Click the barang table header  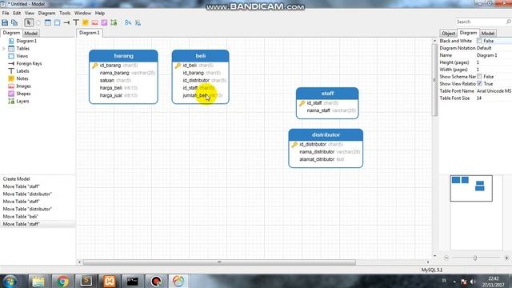pos(123,56)
